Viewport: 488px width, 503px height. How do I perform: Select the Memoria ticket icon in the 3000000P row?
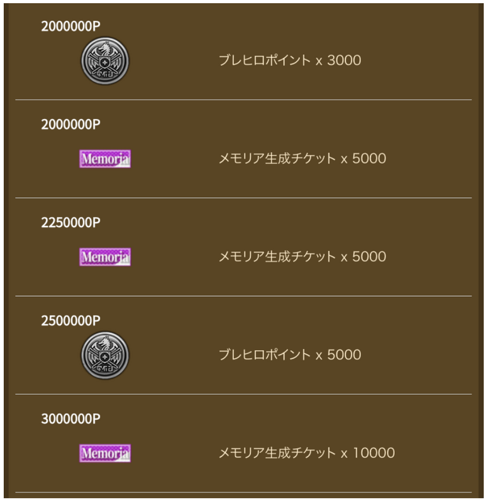click(x=105, y=453)
